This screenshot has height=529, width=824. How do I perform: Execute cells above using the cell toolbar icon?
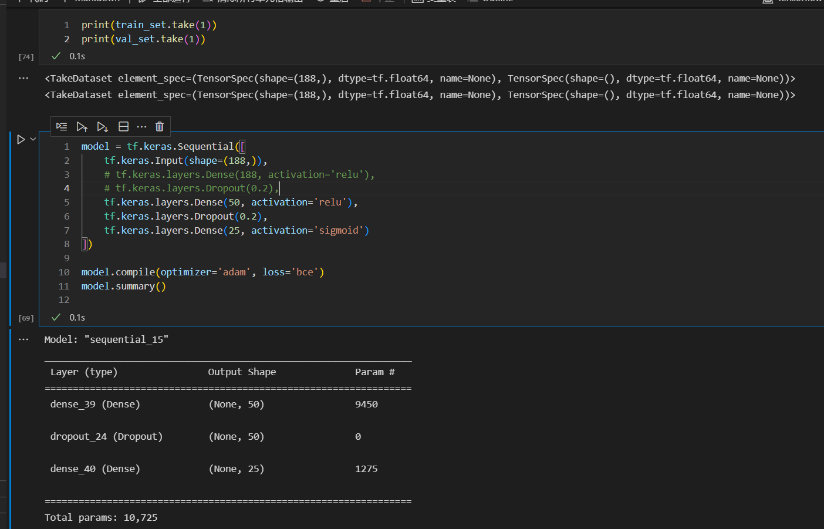(82, 126)
